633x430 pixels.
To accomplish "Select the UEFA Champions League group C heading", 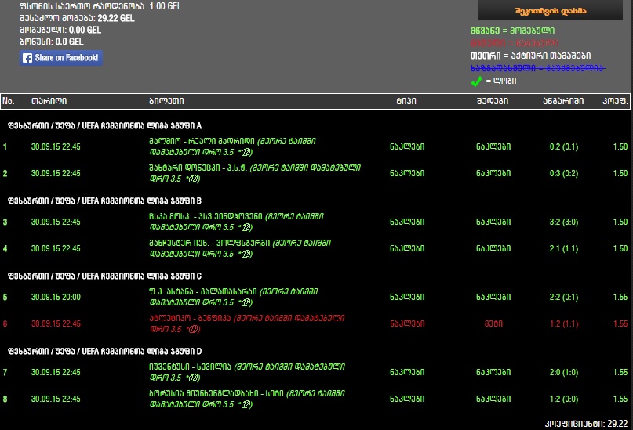I will 104,276.
